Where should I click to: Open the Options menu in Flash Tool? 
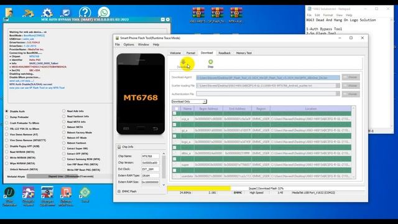pos(129,44)
